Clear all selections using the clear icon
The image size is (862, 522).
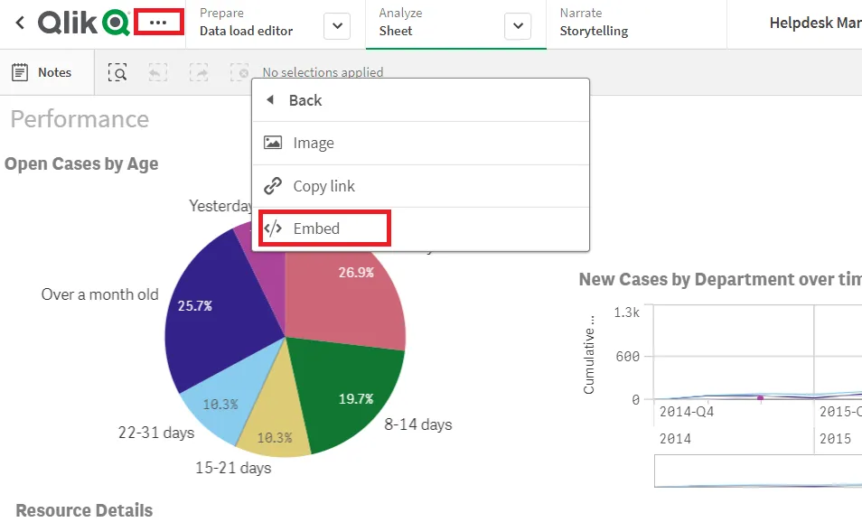(239, 72)
